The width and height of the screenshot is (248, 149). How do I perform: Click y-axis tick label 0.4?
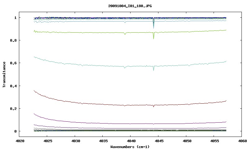tap(13, 86)
